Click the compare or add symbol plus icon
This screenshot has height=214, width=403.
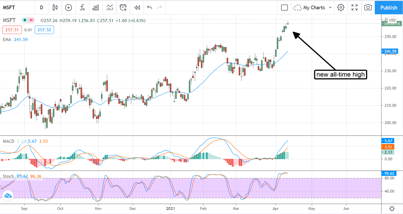click(x=69, y=7)
